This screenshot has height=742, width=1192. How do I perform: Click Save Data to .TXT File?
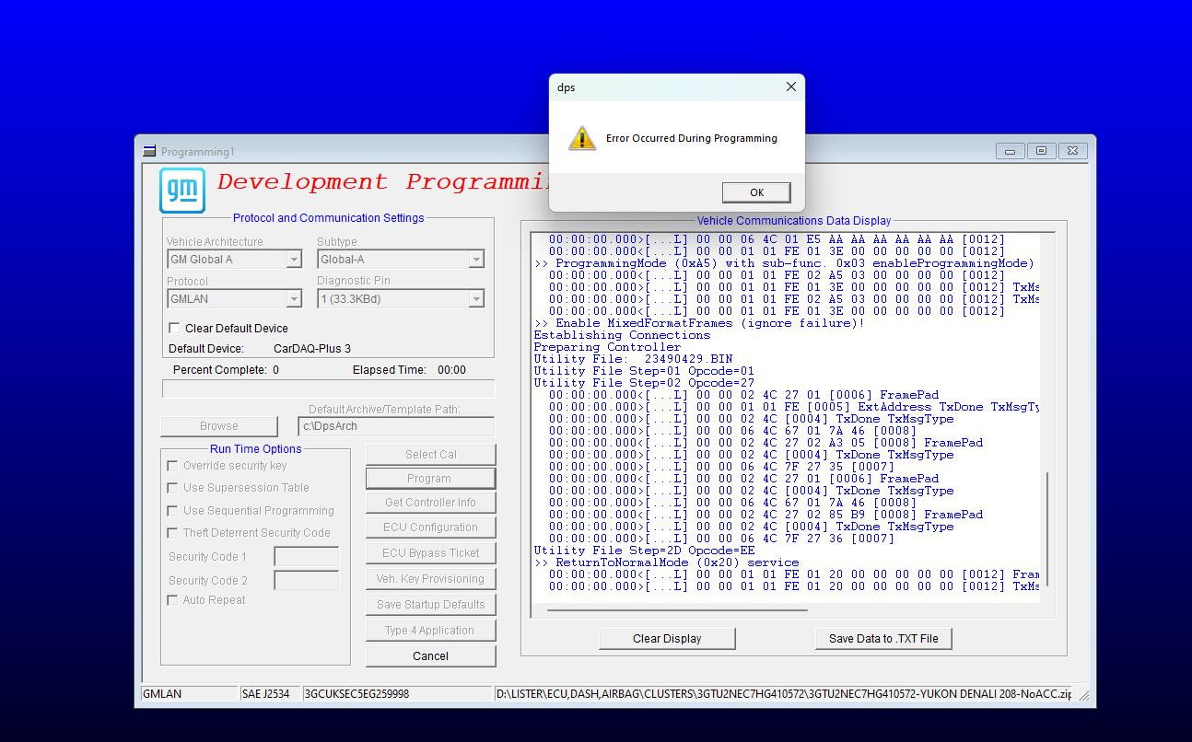883,639
